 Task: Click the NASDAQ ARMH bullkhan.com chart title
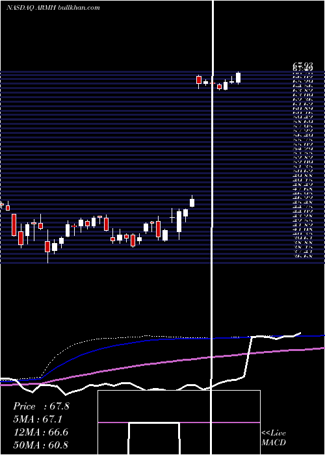[x=53, y=8]
